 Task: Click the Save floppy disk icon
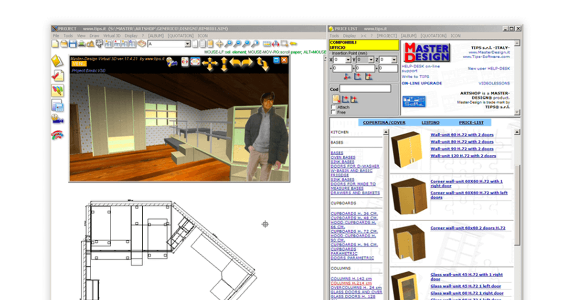(73, 44)
